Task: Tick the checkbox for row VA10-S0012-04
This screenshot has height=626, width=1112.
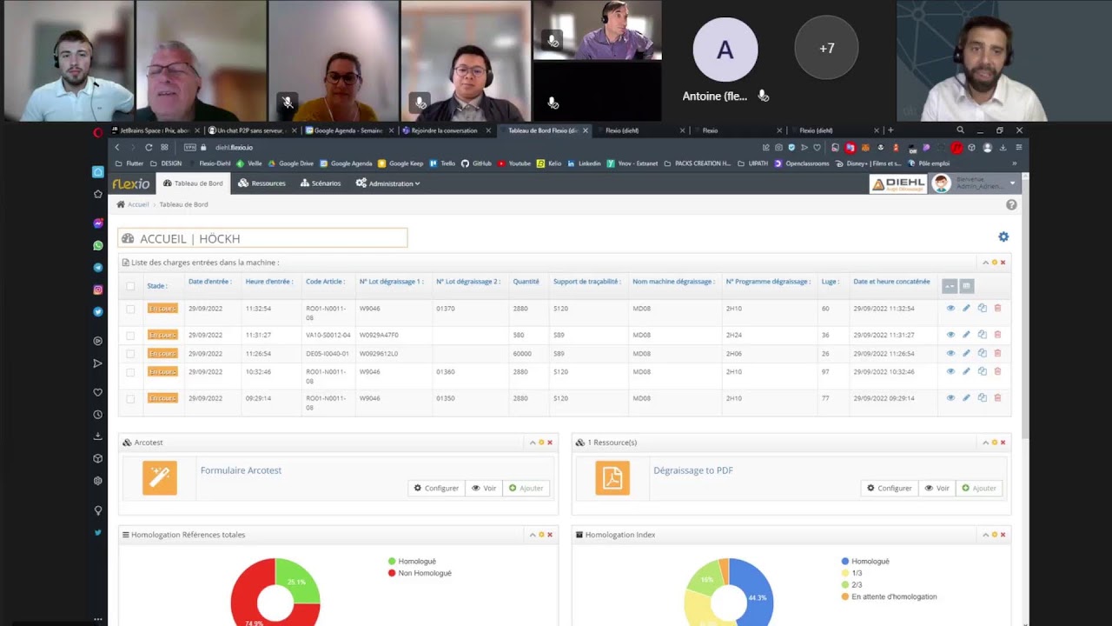Action: pyautogui.click(x=130, y=336)
